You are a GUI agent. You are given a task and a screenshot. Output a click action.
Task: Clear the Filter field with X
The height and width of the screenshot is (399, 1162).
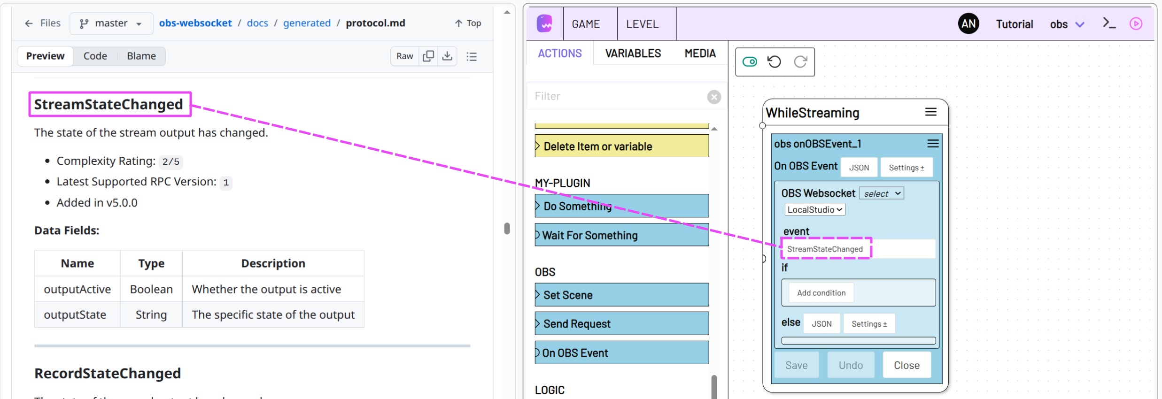click(x=714, y=97)
